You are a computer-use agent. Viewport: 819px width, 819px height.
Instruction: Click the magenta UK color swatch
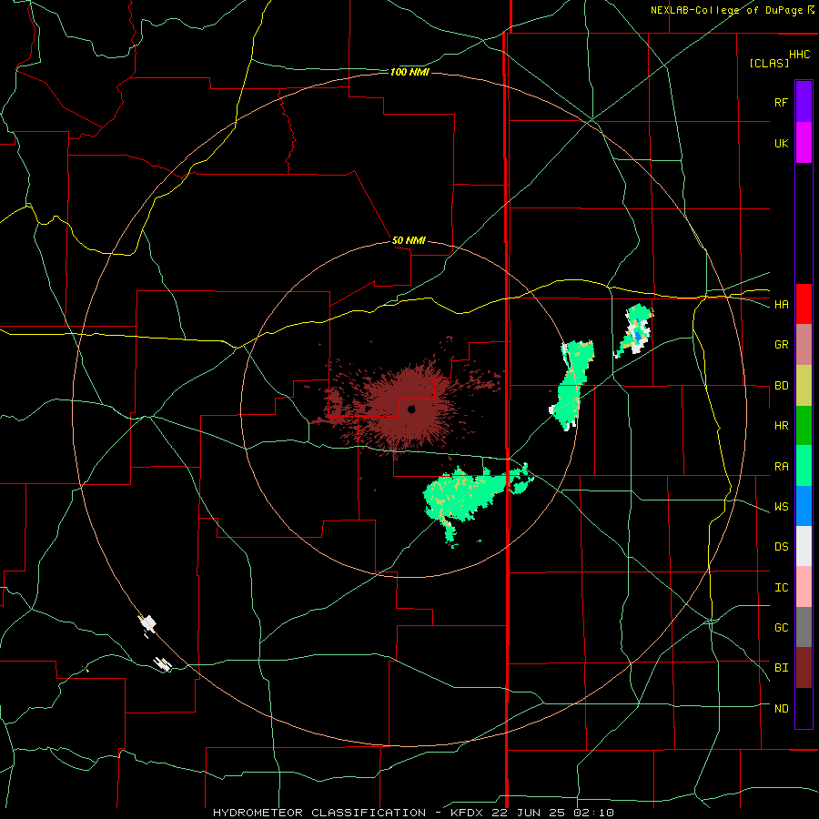(x=804, y=143)
